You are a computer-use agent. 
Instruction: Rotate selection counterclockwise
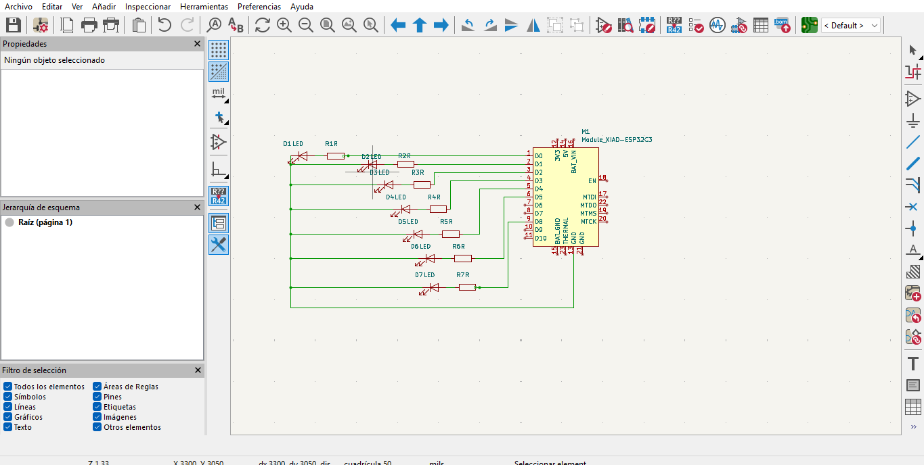tap(468, 26)
